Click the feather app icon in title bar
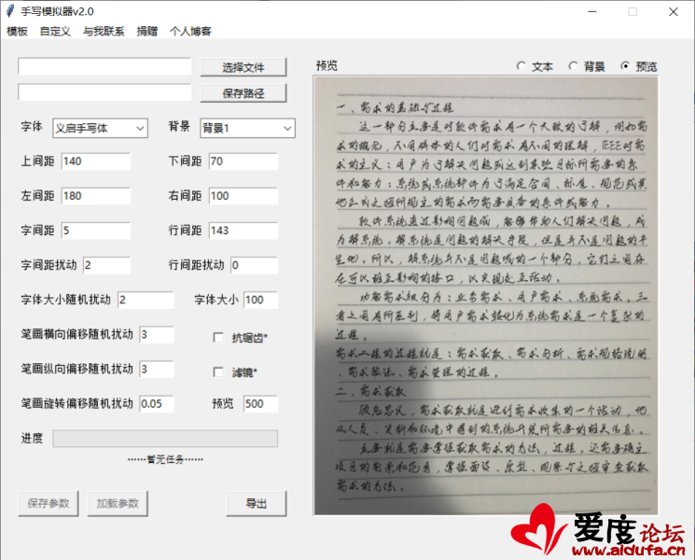695x560 pixels. pyautogui.click(x=10, y=11)
